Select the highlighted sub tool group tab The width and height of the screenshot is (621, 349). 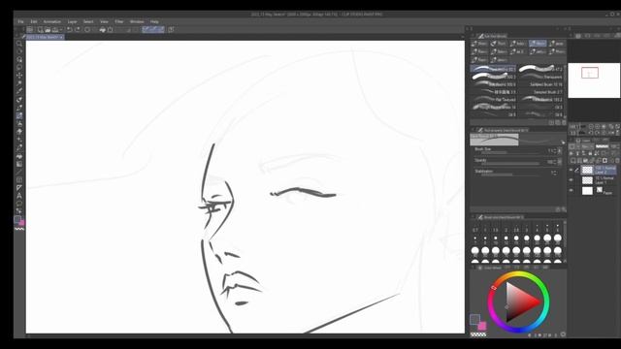coord(538,43)
